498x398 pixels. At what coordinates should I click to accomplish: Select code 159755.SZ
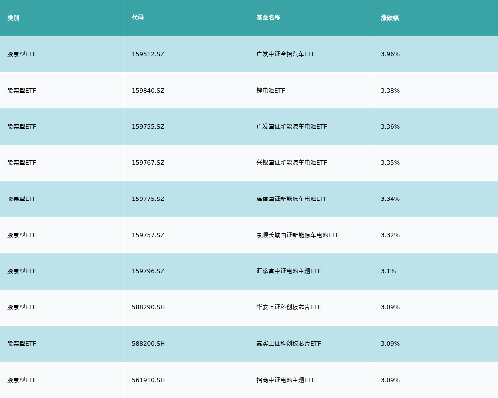click(148, 127)
